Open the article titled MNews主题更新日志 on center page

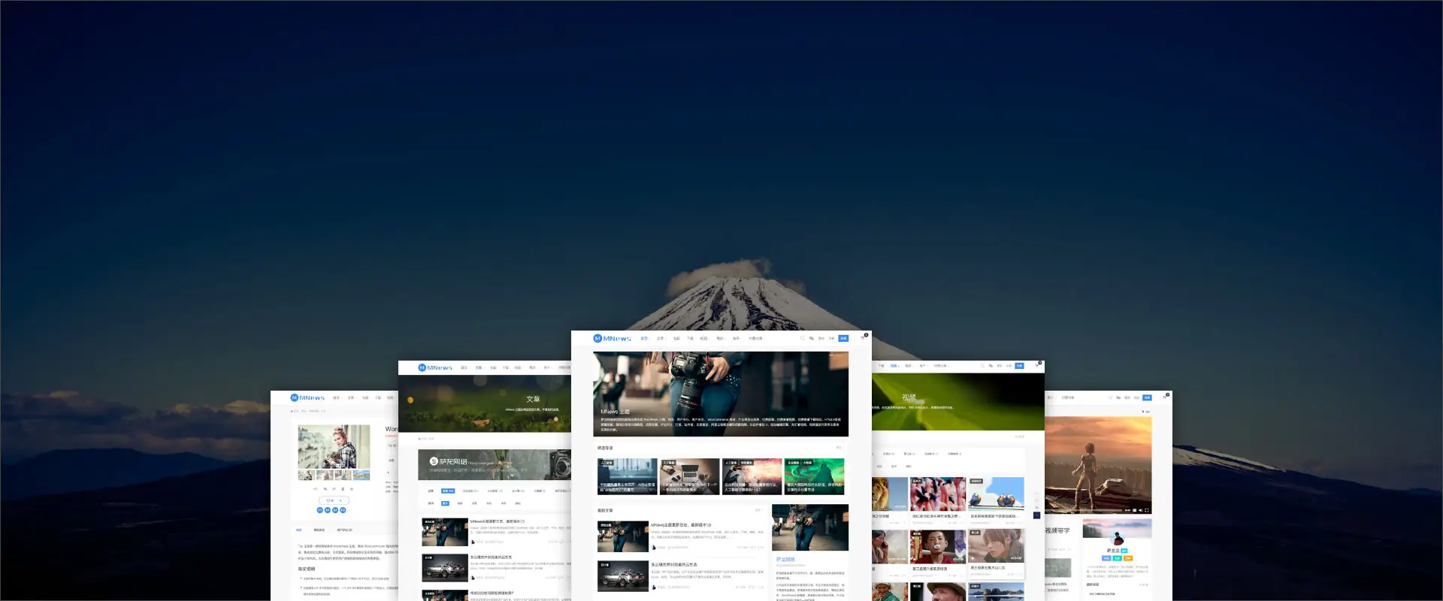[681, 525]
